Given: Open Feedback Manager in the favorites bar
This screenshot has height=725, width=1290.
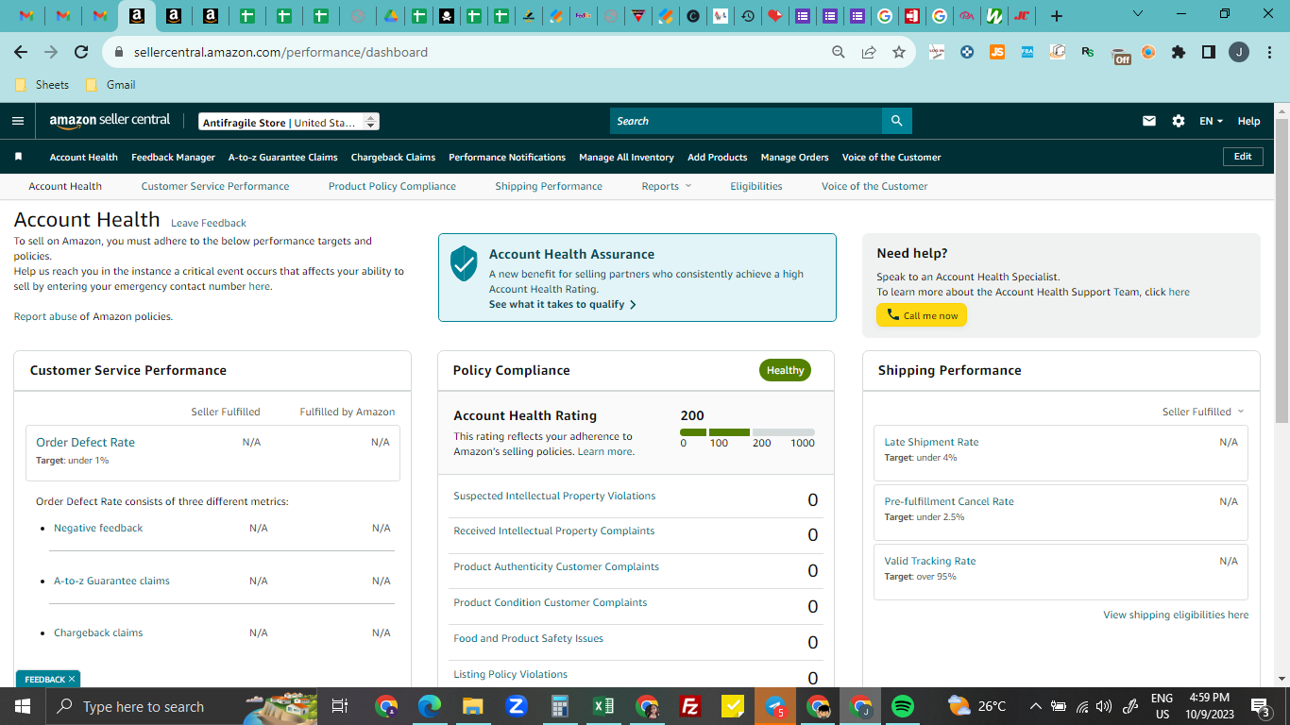Looking at the screenshot, I should [174, 157].
